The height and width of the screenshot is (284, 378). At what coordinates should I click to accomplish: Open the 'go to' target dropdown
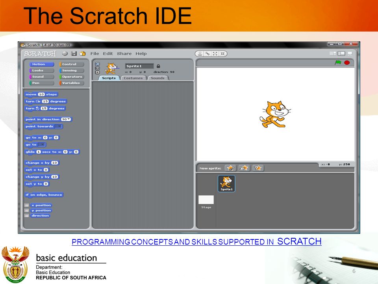(x=42, y=144)
